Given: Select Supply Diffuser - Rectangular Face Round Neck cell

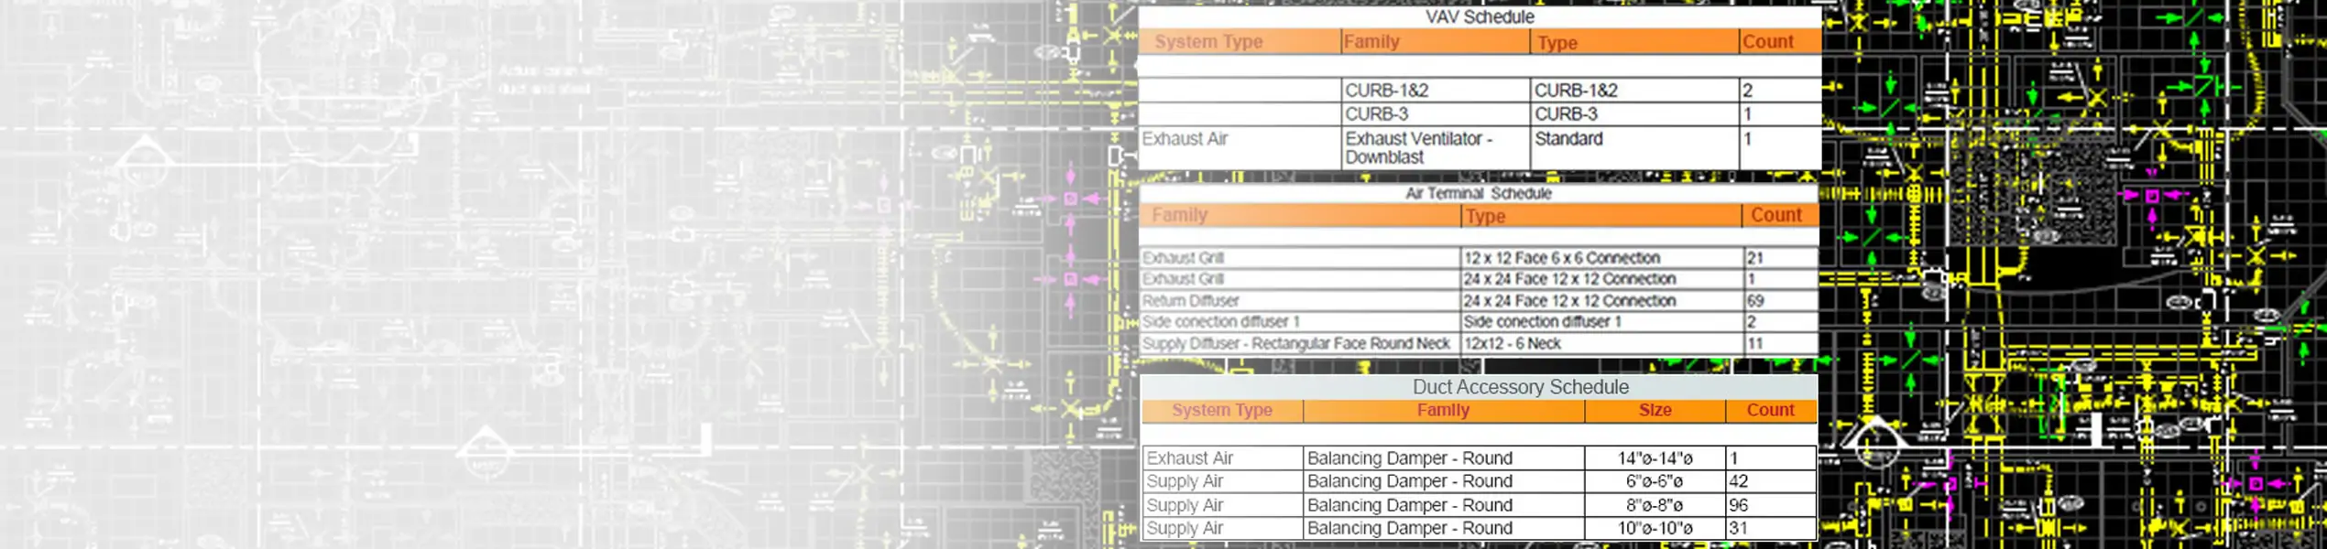Looking at the screenshot, I should 1295,344.
